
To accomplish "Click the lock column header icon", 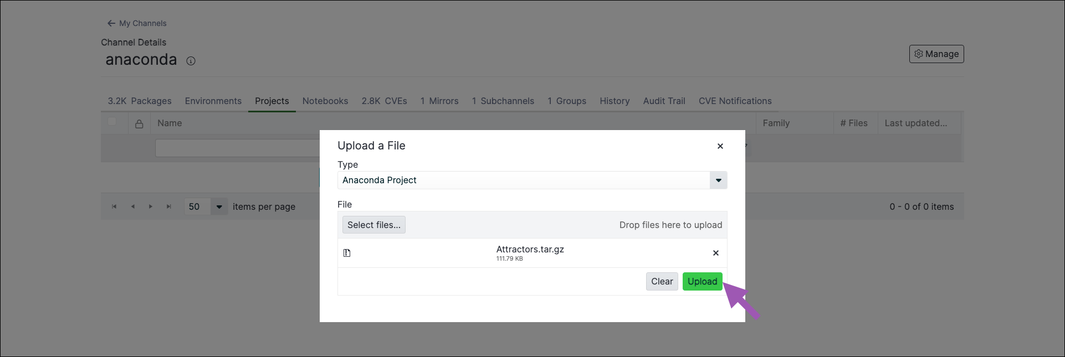I will coord(139,123).
